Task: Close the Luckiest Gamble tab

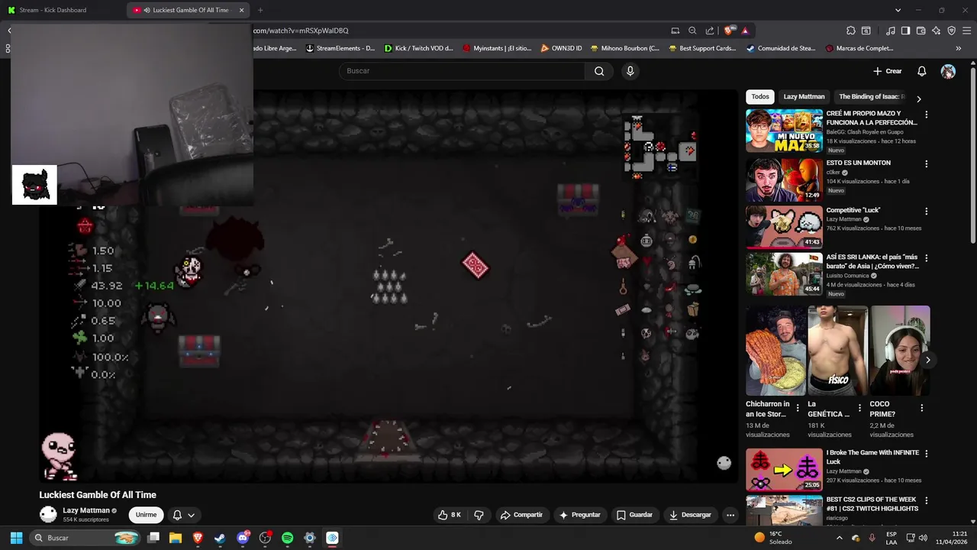Action: [242, 10]
